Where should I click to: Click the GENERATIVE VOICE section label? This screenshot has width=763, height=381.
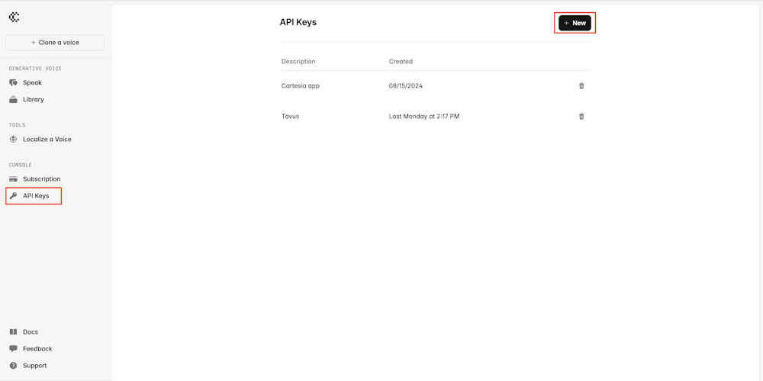coord(35,69)
